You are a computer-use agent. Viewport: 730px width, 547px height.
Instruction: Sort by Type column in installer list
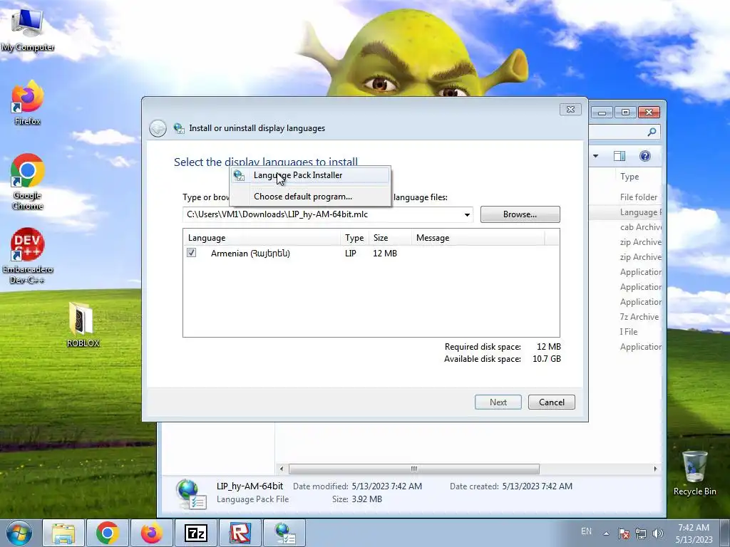[354, 238]
